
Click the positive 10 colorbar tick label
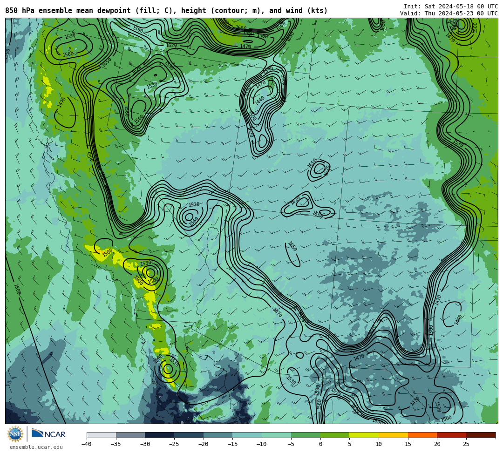tap(379, 444)
